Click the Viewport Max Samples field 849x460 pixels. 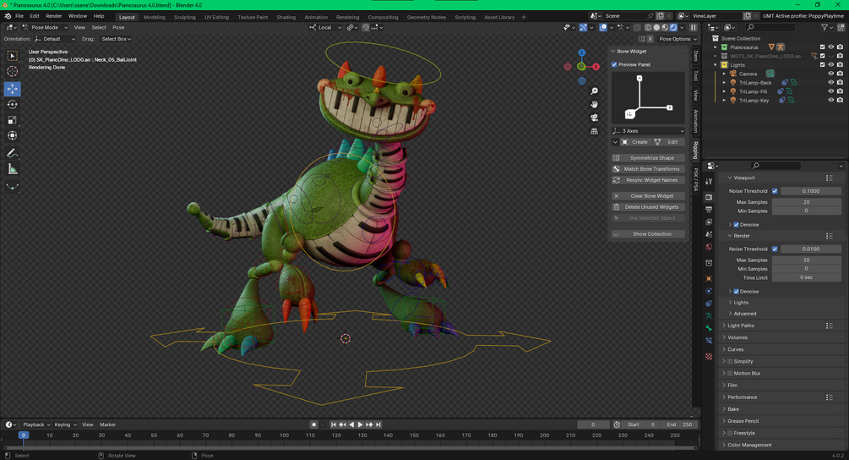[x=806, y=202]
